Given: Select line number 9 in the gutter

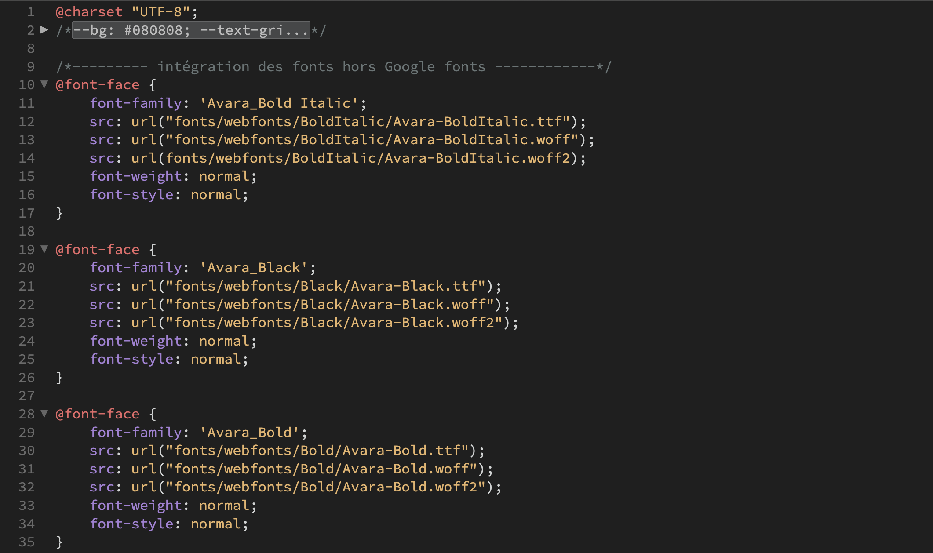Looking at the screenshot, I should coord(30,67).
